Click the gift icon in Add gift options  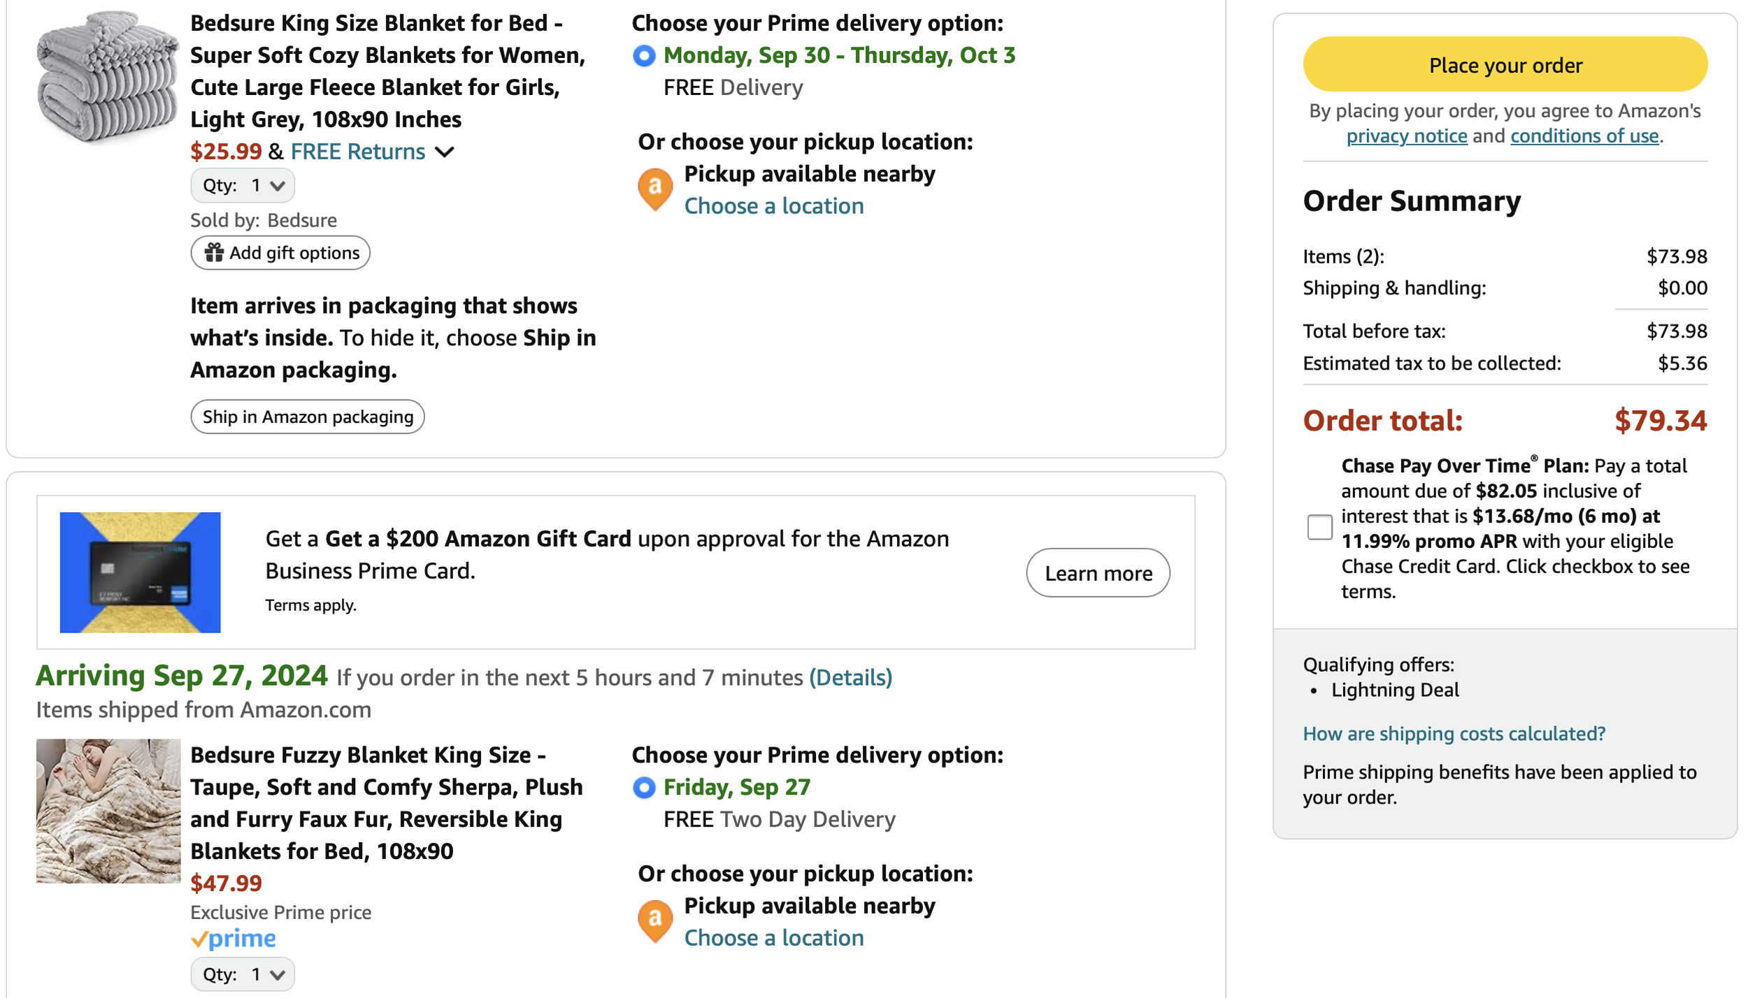[x=214, y=252]
